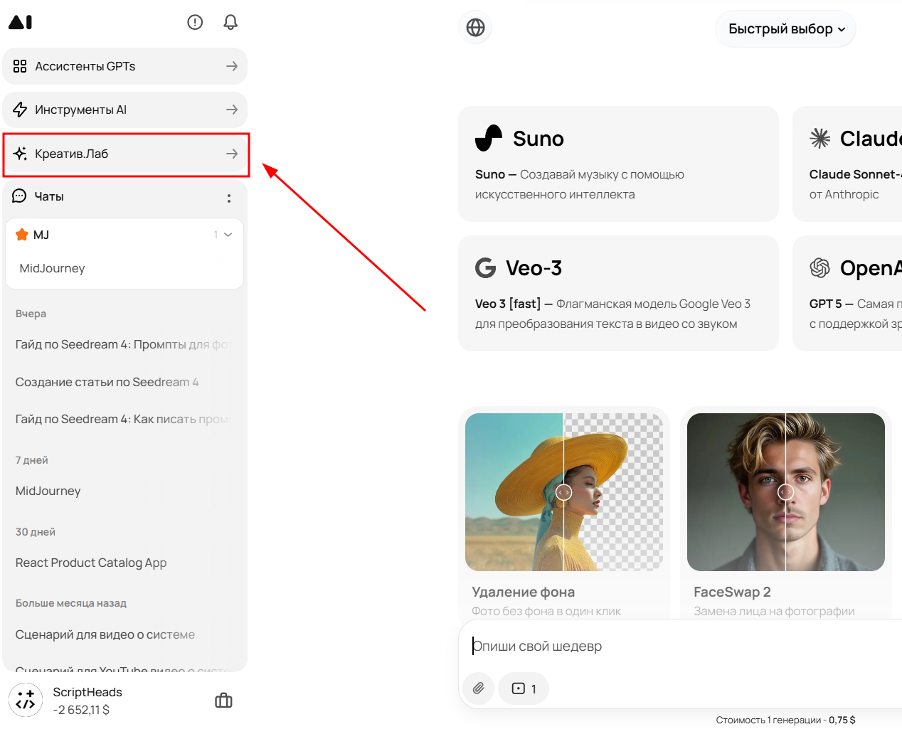Open the FaceSwap 2 tool thumbnail
This screenshot has width=902, height=729.
pyautogui.click(x=786, y=492)
